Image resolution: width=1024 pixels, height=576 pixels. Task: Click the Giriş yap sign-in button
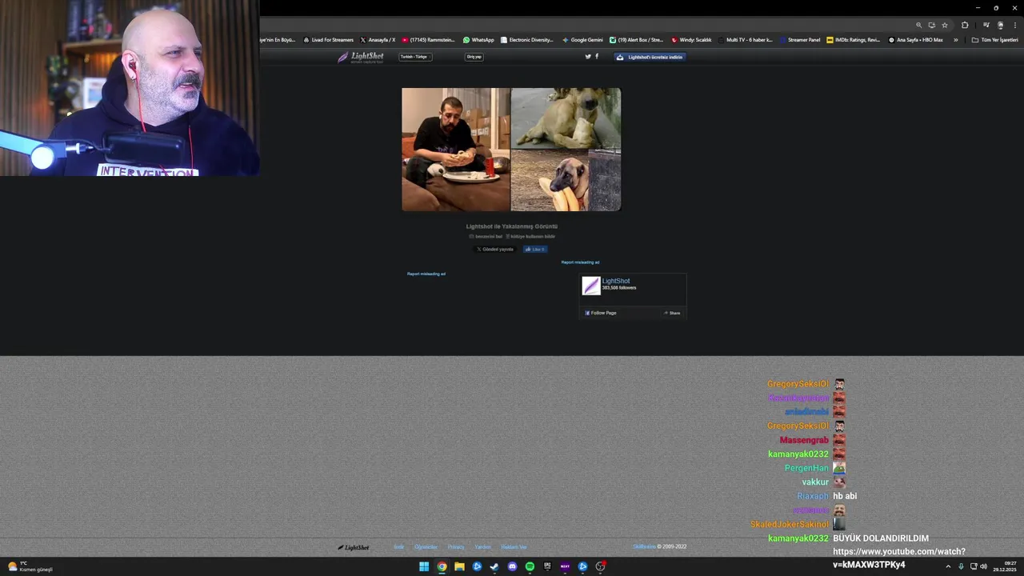coord(474,57)
